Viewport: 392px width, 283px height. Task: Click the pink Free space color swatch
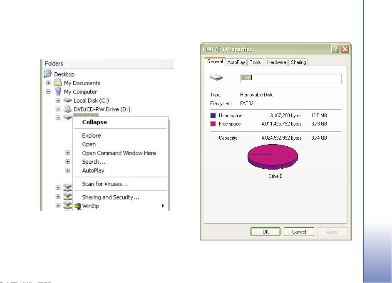pos(213,124)
